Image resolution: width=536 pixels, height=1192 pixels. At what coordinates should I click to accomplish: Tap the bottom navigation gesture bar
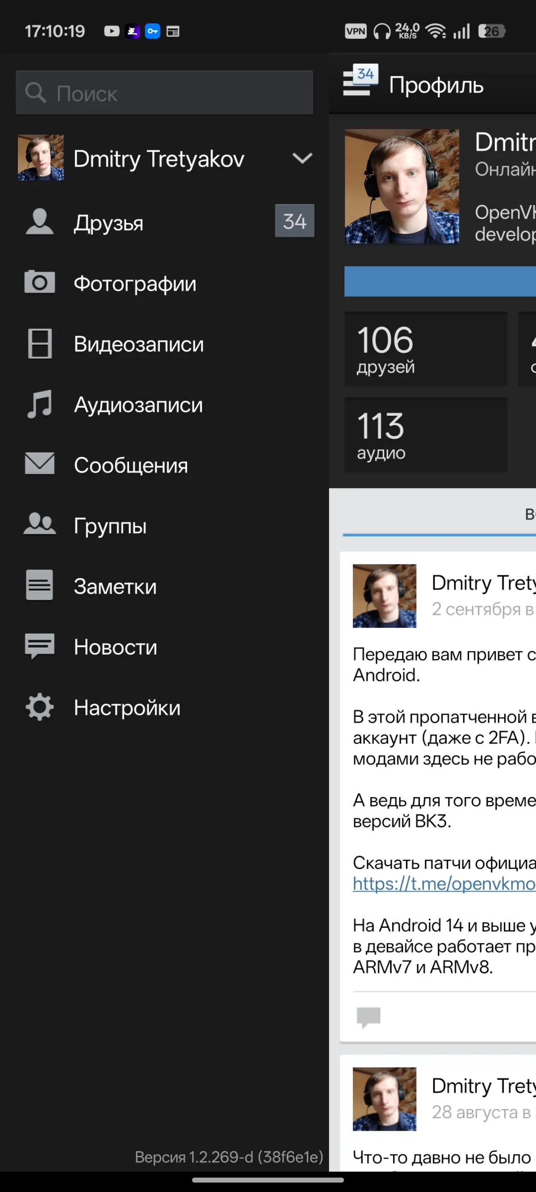(x=268, y=1179)
